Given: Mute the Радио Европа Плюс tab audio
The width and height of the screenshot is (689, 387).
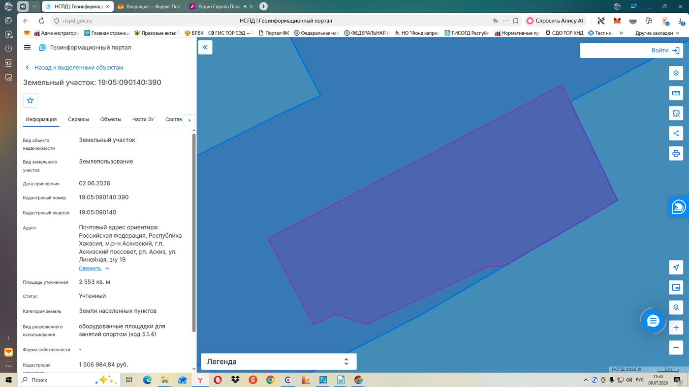Looking at the screenshot, I should tap(245, 6).
